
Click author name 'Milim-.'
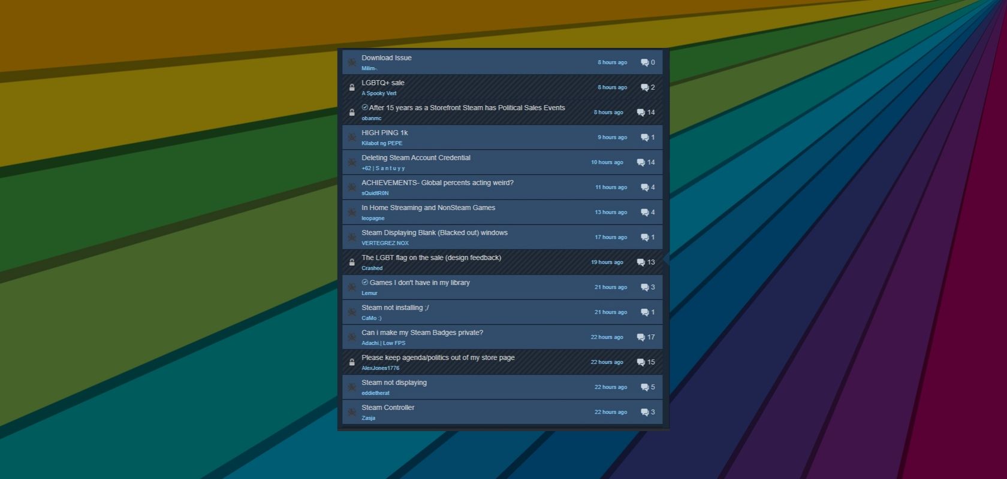[x=369, y=68]
